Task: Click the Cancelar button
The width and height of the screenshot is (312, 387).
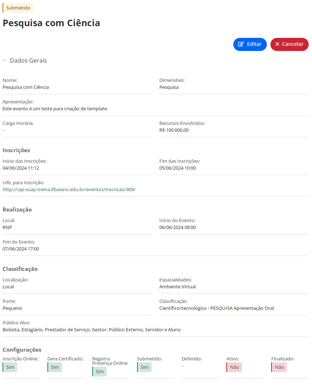Action: pyautogui.click(x=289, y=44)
